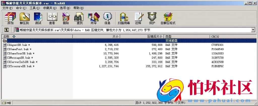Click the parent folder '..' icon
The height and width of the screenshot is (106, 258).
point(5,41)
